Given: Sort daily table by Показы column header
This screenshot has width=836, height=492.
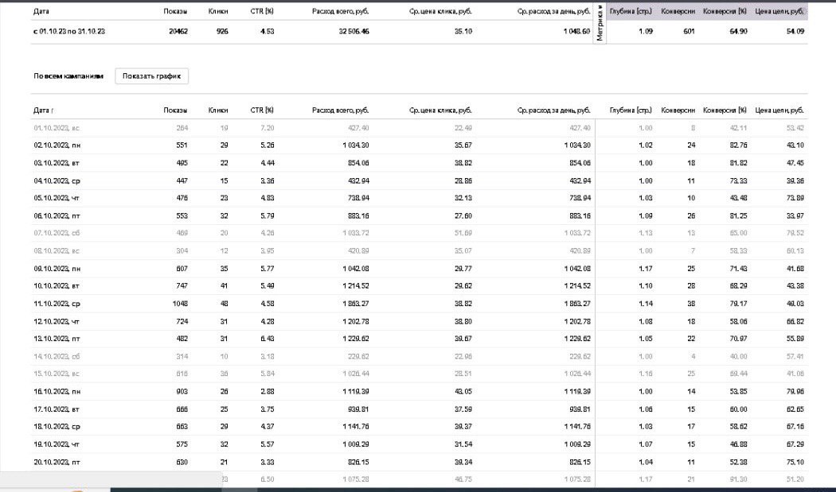Looking at the screenshot, I should tap(175, 110).
